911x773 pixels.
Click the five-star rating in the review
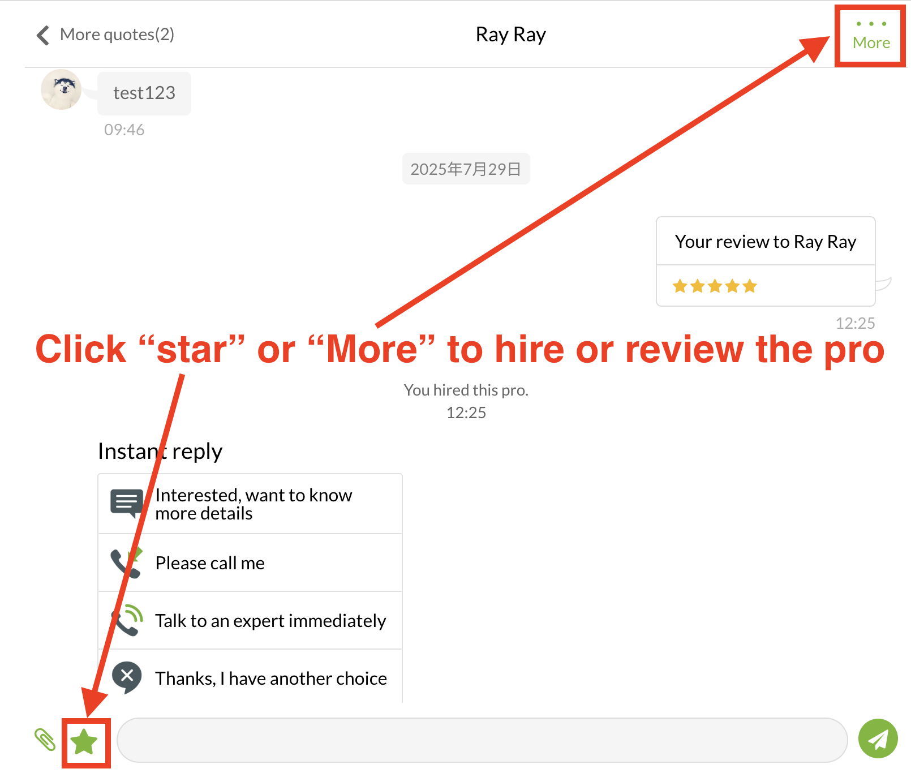click(714, 286)
